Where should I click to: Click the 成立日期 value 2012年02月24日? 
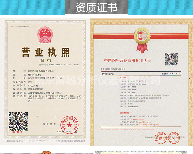point(36,89)
